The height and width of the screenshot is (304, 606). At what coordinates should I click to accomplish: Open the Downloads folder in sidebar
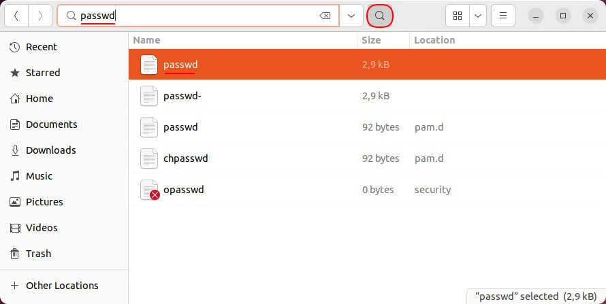(x=50, y=150)
